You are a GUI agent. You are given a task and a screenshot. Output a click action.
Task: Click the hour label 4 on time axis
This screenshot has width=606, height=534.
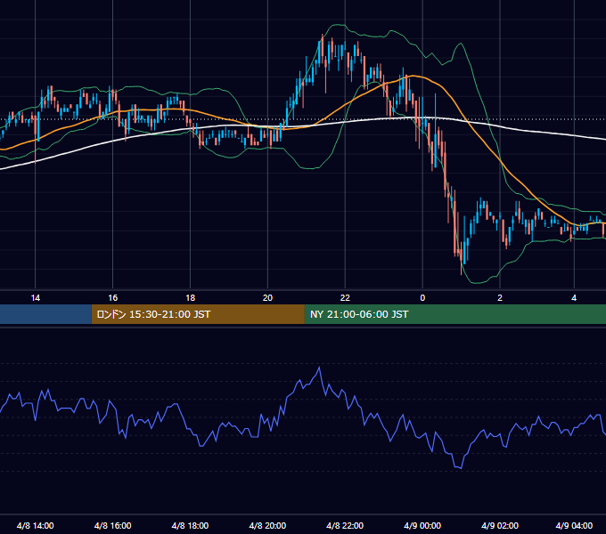click(574, 298)
